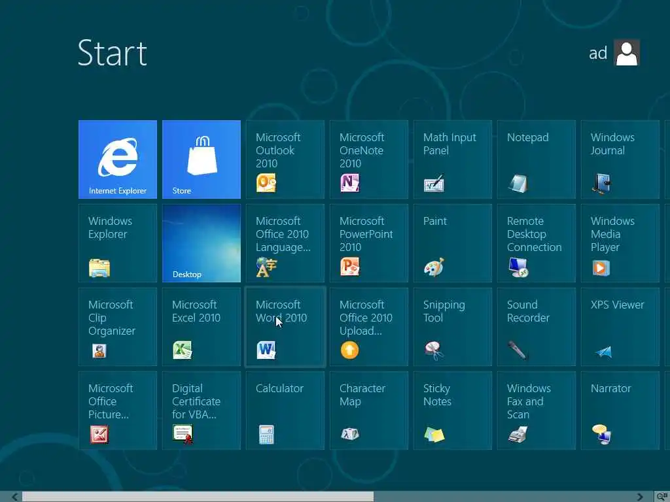Launch Microsoft Excel 2010 icon
The width and height of the screenshot is (670, 502).
[183, 350]
